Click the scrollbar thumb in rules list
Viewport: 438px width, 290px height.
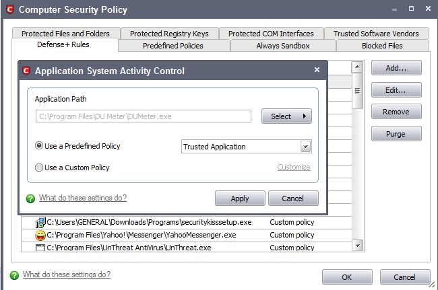[x=357, y=91]
